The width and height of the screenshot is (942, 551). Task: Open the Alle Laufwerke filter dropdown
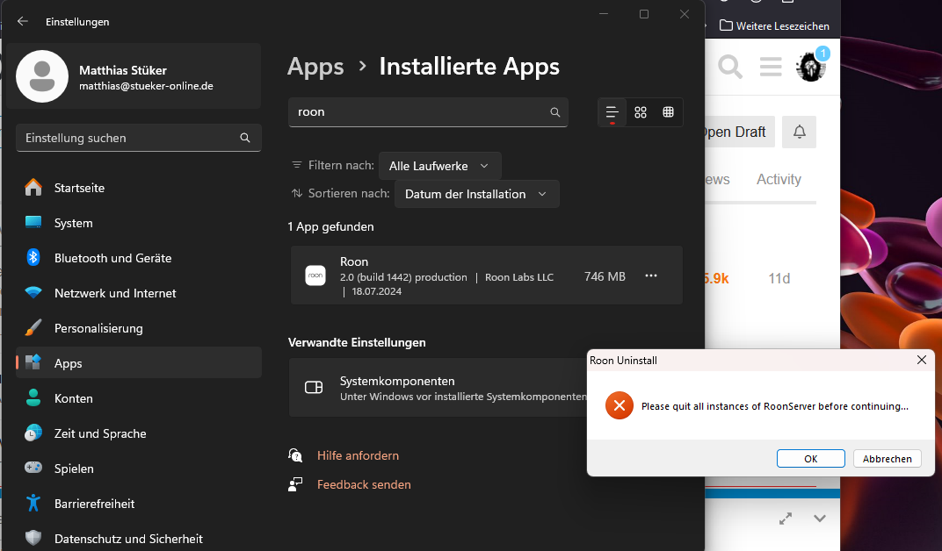click(439, 166)
